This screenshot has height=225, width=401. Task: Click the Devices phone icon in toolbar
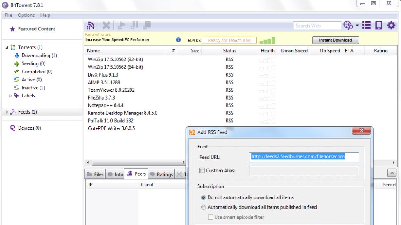378,26
